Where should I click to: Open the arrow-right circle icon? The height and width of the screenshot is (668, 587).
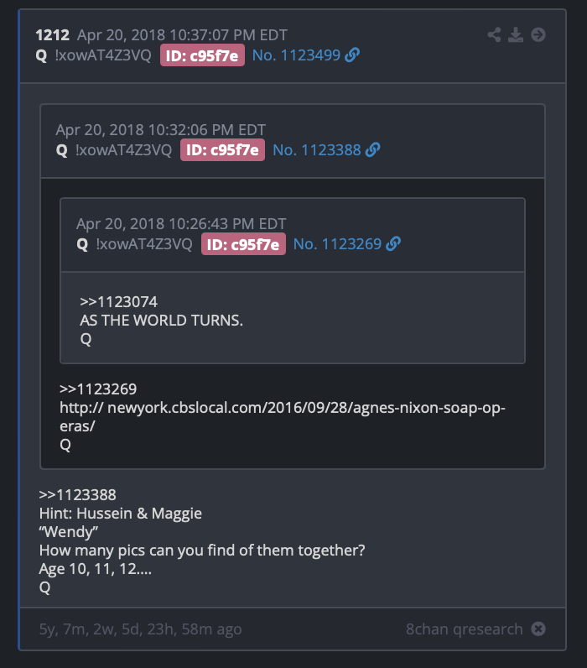[538, 35]
